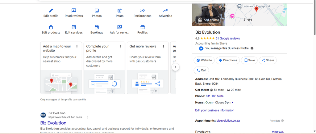Click Laerskool Tygerpoort school marker on map
This screenshot has width=316, height=134.
pyautogui.click(x=239, y=6)
